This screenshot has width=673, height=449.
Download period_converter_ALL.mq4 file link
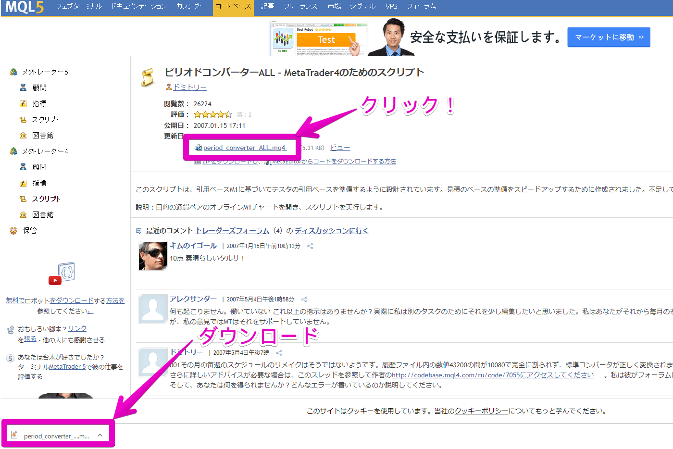coord(245,148)
